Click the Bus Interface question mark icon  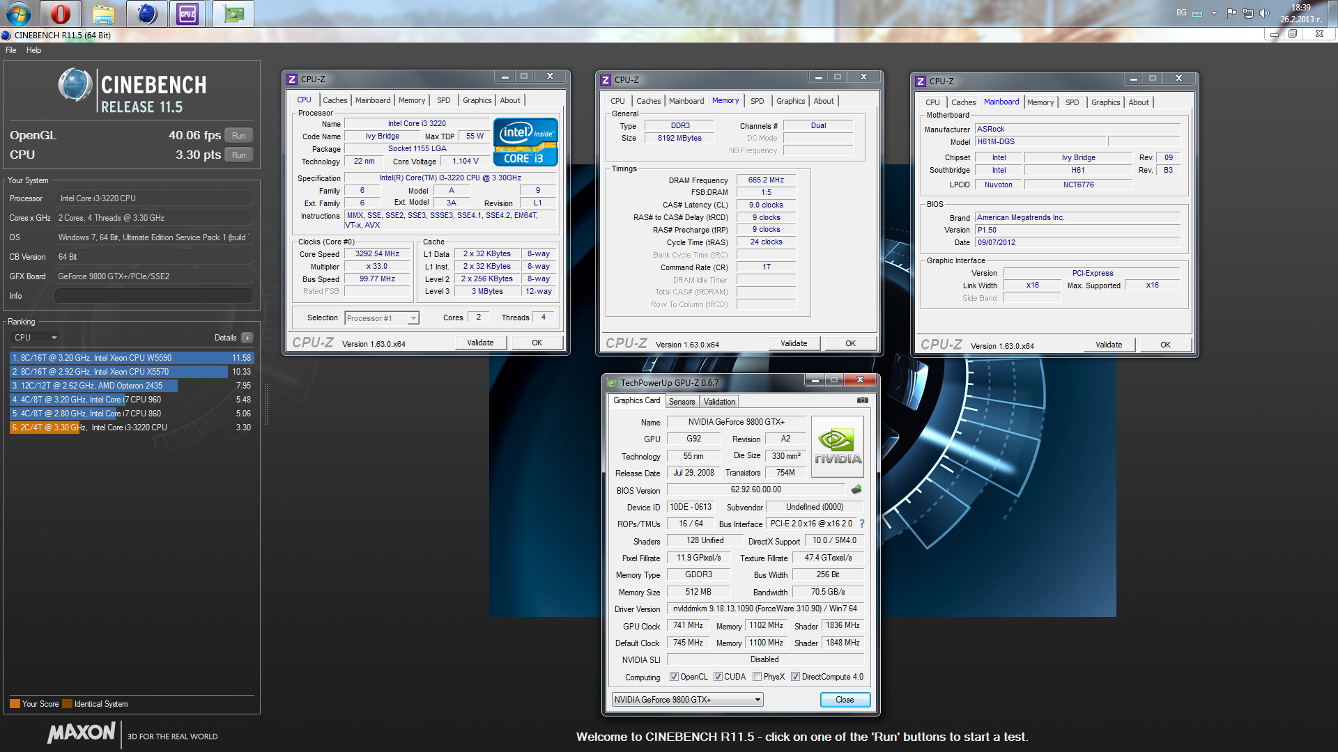[862, 524]
